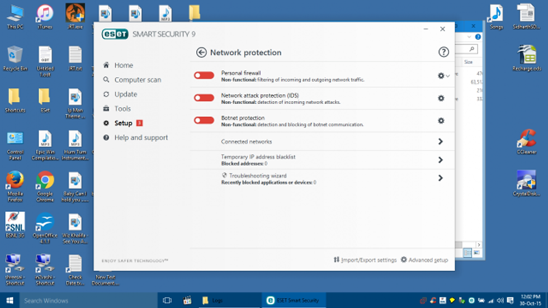Expand Temporary IP address blacklist chevron
This screenshot has height=308, width=548.
point(441,160)
